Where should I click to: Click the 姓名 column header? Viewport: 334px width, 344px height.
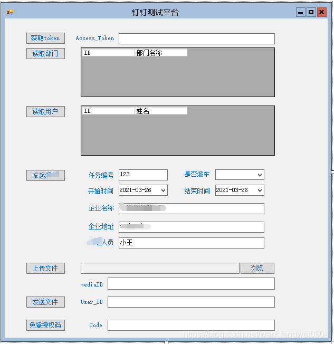161,111
